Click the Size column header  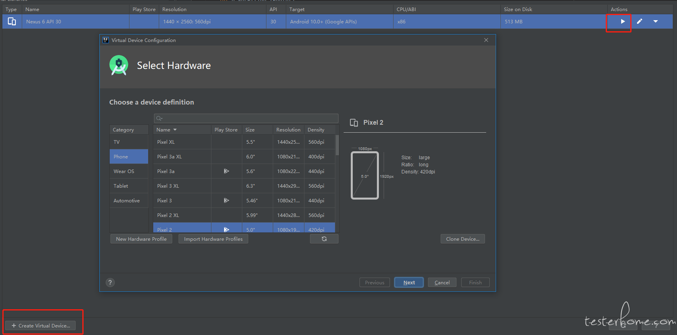(257, 129)
